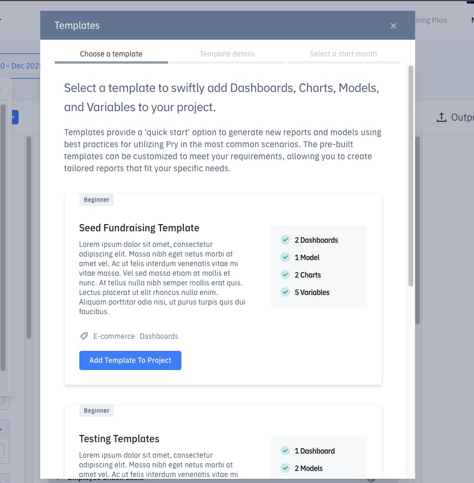This screenshot has height=483, width=474.
Task: Click the checkmark icon next to 5 Variables
Action: click(x=285, y=292)
